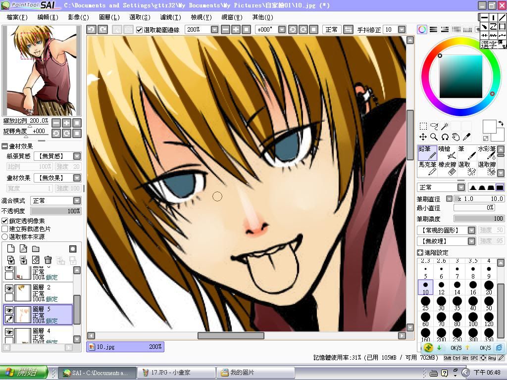507x380 pixels.
Task: Switch to the 噴槍 airbrush tool
Action: (x=447, y=153)
